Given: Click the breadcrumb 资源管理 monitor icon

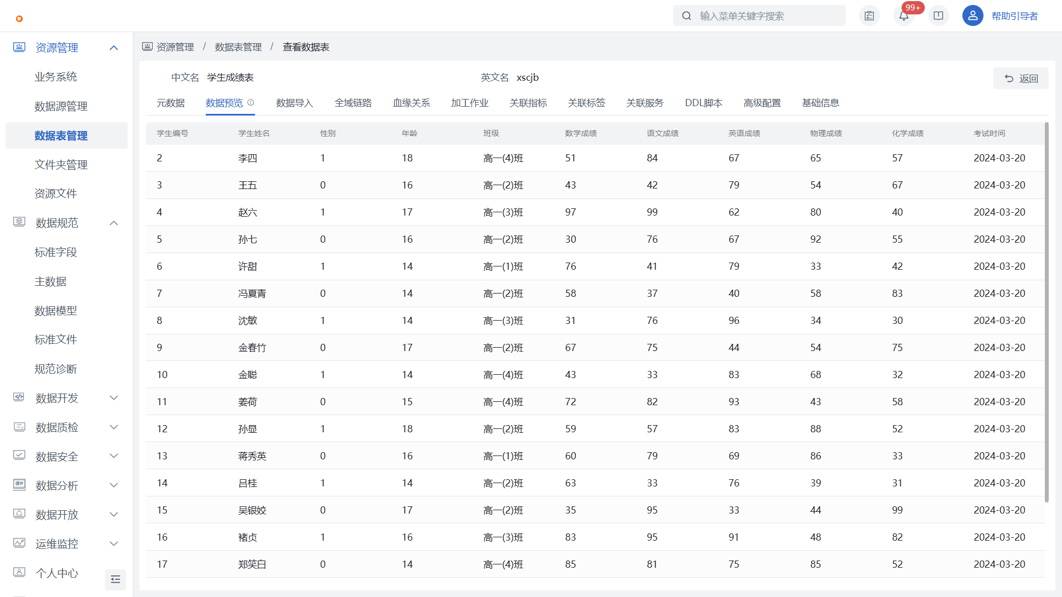Looking at the screenshot, I should [x=147, y=47].
